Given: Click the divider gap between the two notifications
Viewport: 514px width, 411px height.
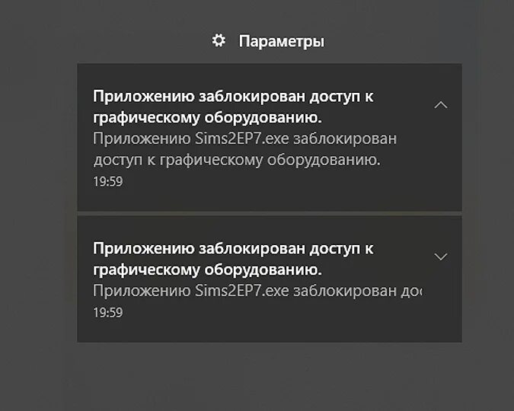Looking at the screenshot, I should [269, 213].
